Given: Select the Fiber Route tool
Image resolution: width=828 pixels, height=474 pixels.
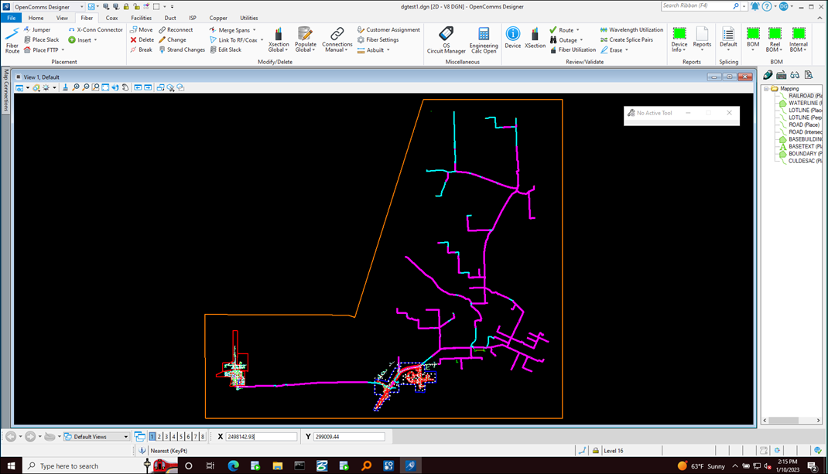Looking at the screenshot, I should 12,40.
